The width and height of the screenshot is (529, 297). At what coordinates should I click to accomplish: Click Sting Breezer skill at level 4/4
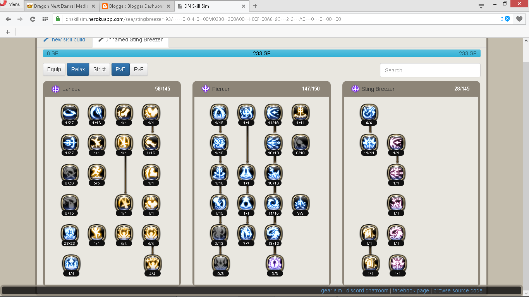coord(369,113)
